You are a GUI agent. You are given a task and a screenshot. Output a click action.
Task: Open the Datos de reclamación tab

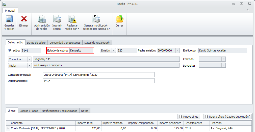97,43
